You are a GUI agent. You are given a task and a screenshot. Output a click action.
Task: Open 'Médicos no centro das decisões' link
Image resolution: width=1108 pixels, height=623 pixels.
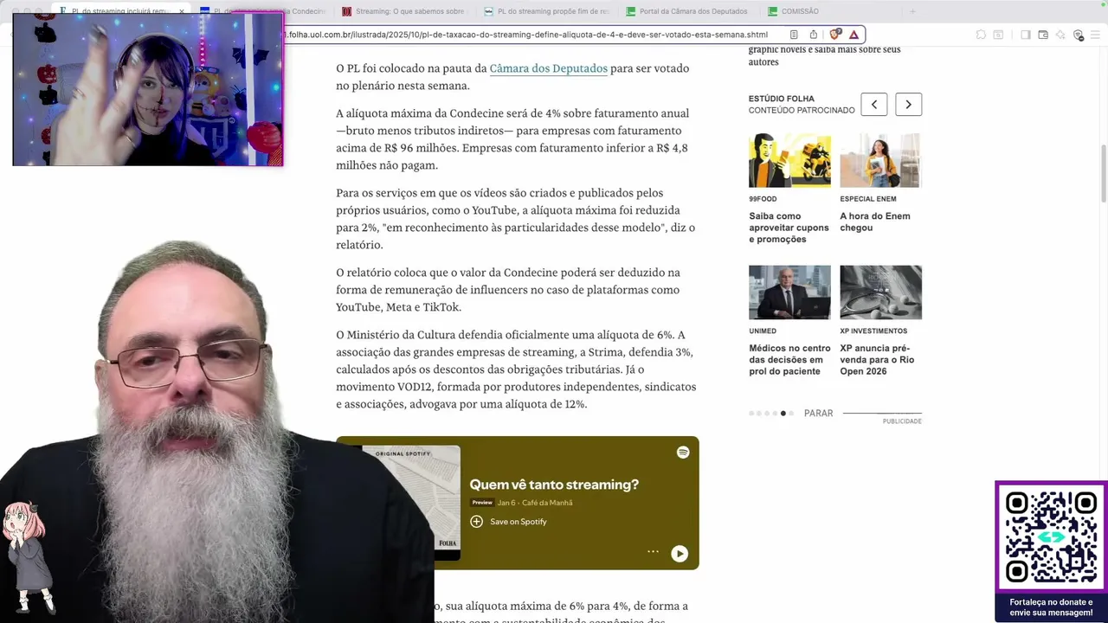pyautogui.click(x=789, y=360)
